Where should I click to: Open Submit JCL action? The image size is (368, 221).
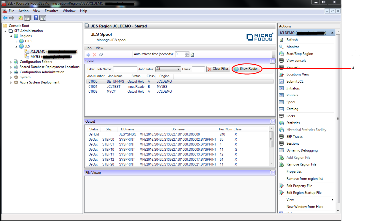point(295,81)
